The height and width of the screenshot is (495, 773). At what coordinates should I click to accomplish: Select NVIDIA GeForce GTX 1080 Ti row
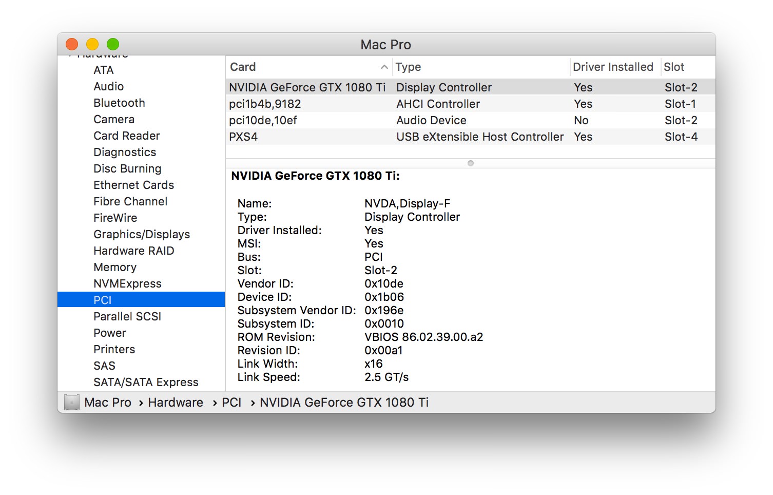pyautogui.click(x=470, y=87)
